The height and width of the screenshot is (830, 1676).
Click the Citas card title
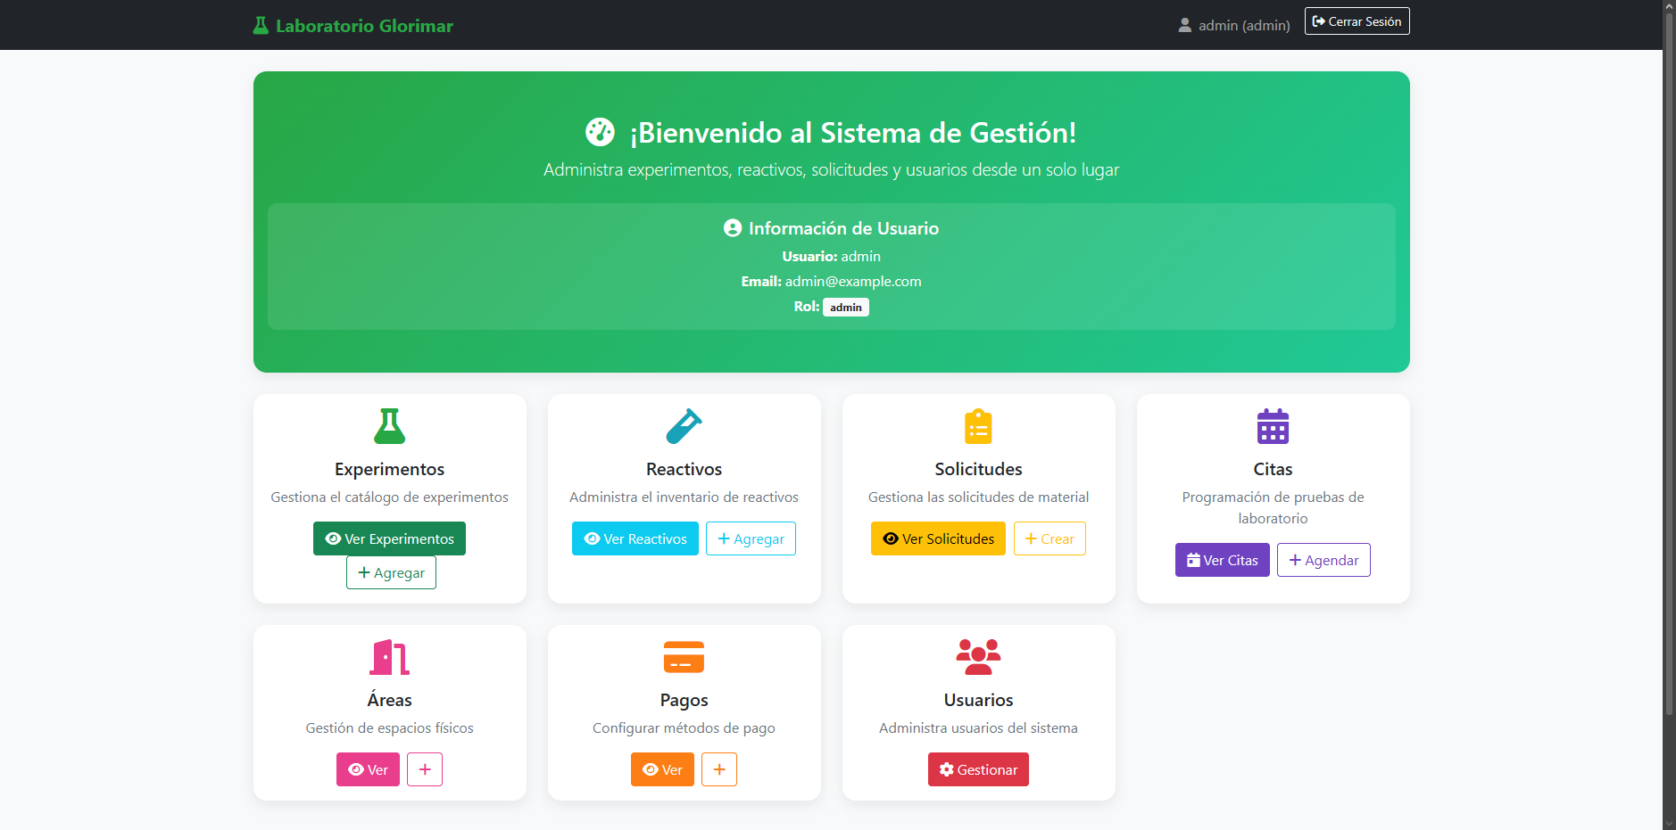click(x=1274, y=469)
